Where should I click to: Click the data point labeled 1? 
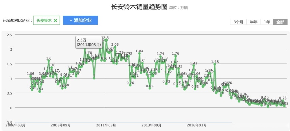tap(94, 78)
